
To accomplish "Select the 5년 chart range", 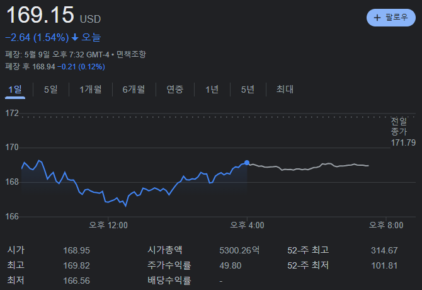I will (248, 90).
